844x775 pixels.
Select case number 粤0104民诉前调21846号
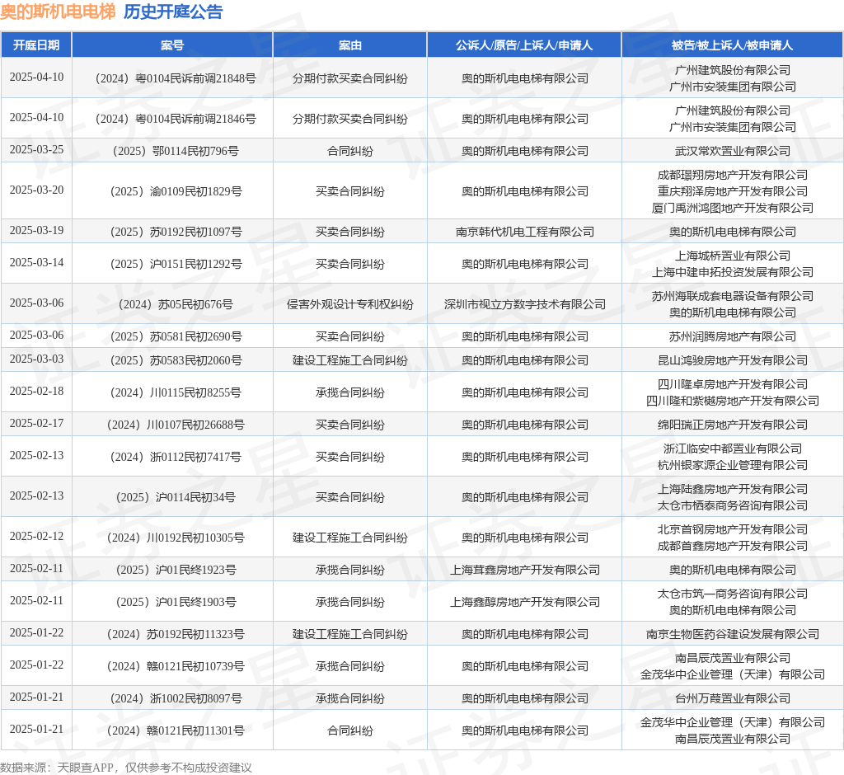click(176, 119)
